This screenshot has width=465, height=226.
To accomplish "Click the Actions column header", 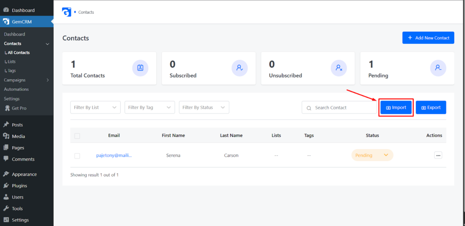I will click(434, 135).
